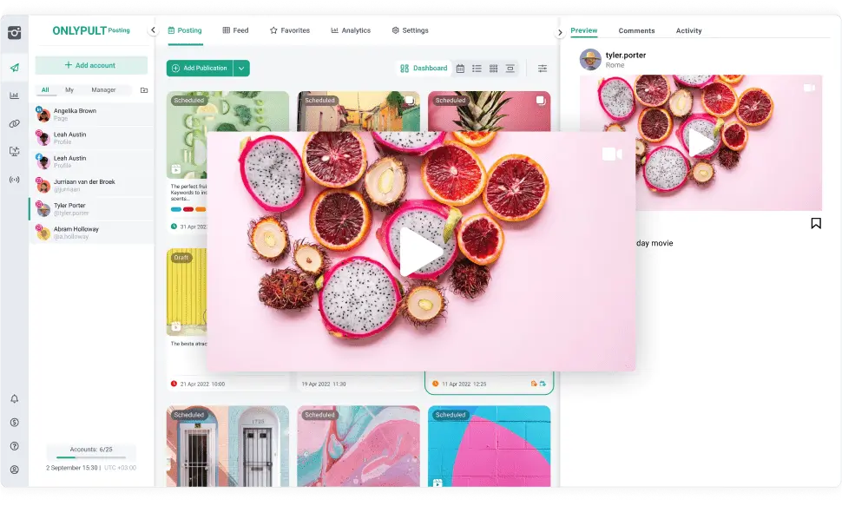842x519 pixels.
Task: Select the paper plane Posting icon in sidebar
Action: [13, 67]
